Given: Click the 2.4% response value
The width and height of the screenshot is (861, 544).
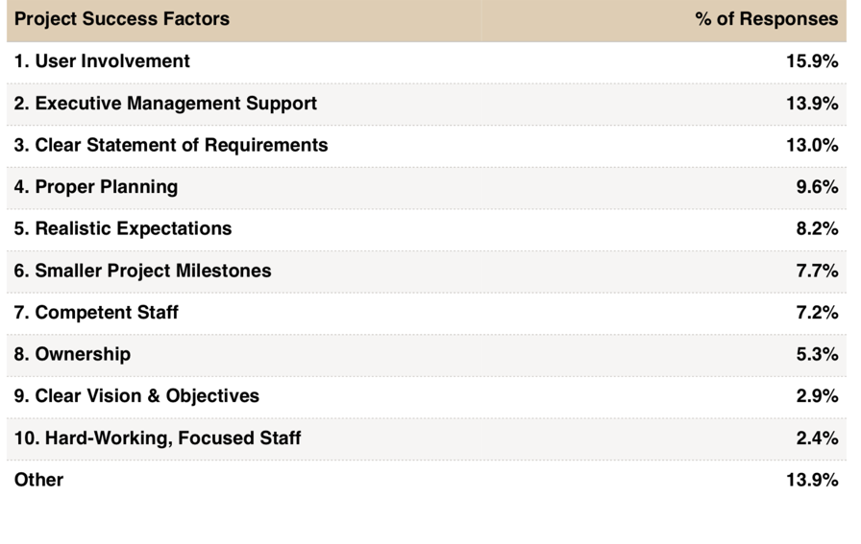Looking at the screenshot, I should (x=817, y=438).
